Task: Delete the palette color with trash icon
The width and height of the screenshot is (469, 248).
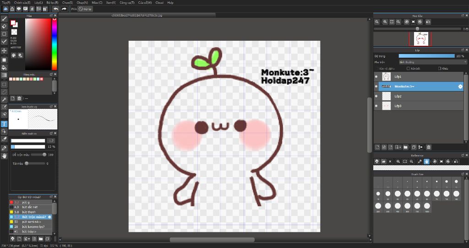Action: coord(19,98)
